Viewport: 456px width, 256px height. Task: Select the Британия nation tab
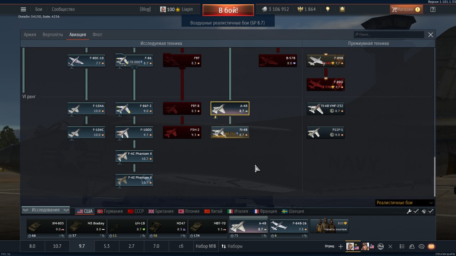point(161,211)
